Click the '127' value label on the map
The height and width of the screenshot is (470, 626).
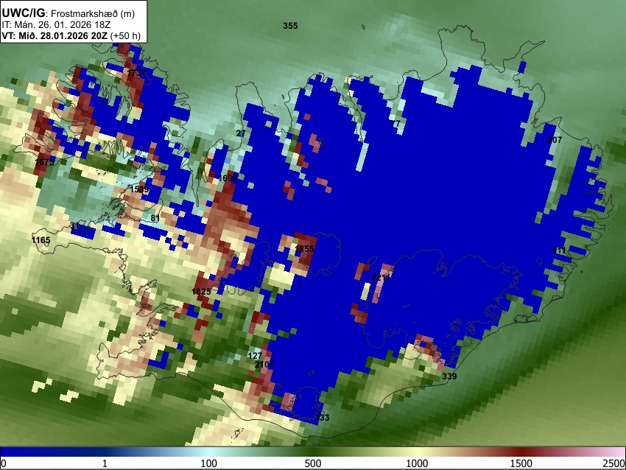click(x=255, y=355)
